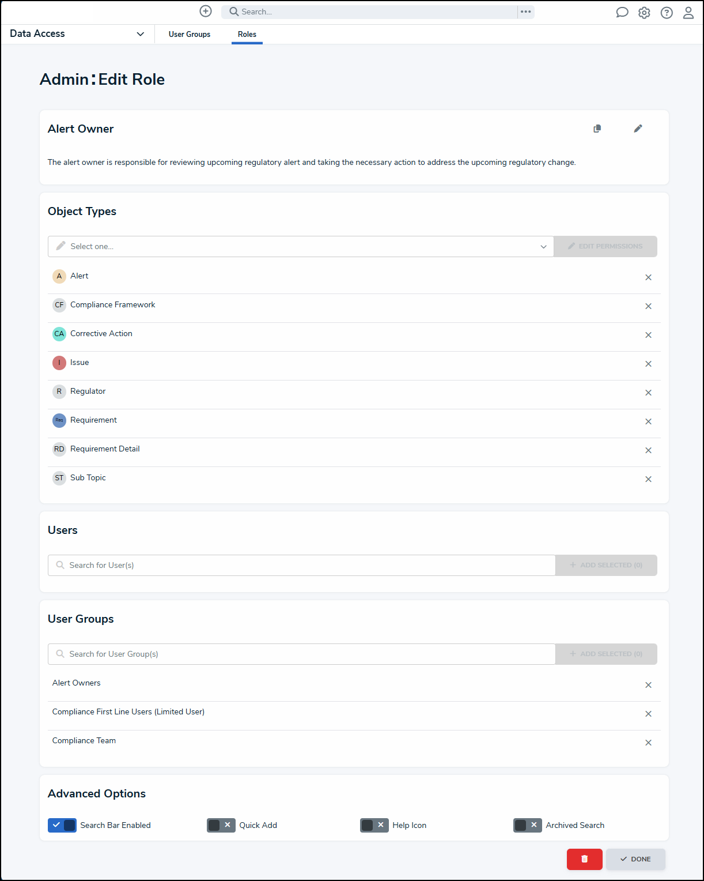Click the Search for User(s) field

(301, 565)
